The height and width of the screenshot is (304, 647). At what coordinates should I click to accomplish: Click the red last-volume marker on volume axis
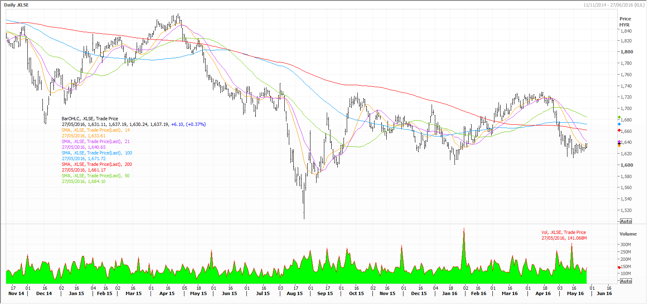click(x=619, y=267)
